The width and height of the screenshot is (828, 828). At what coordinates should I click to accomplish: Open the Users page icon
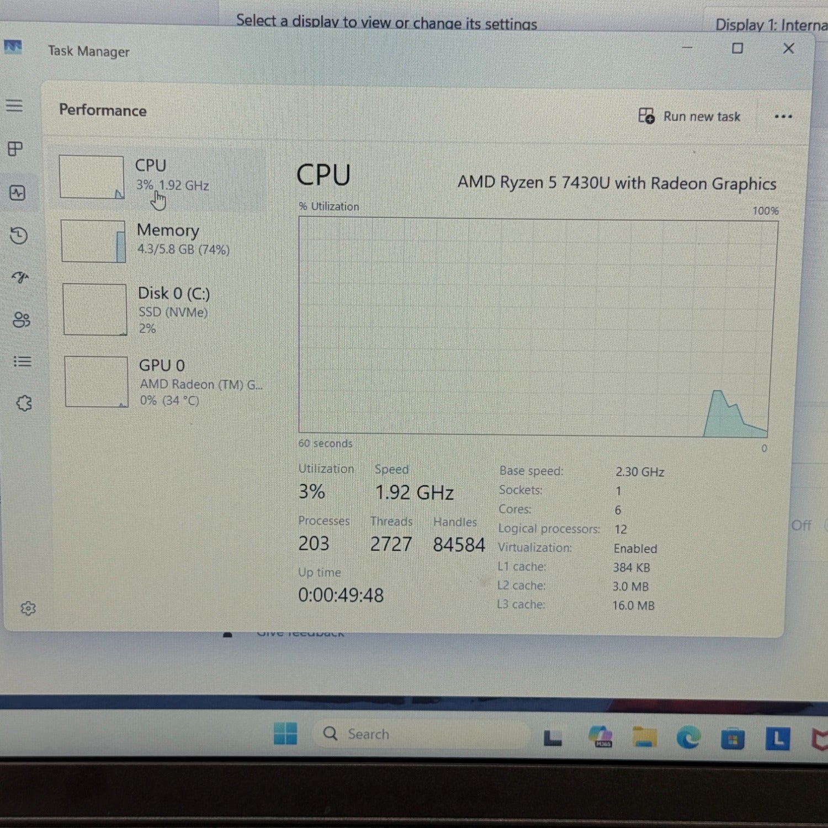point(22,320)
